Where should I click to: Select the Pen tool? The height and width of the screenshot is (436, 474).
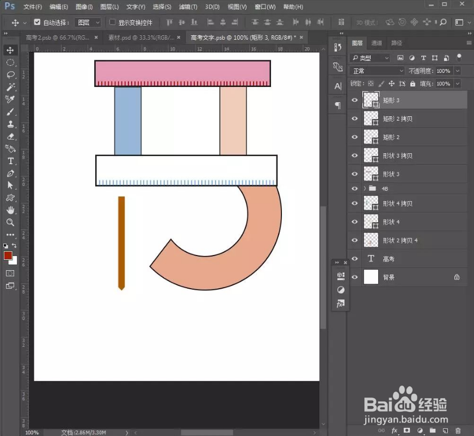click(10, 173)
